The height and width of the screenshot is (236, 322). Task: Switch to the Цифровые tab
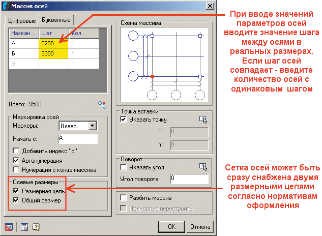pos(22,20)
